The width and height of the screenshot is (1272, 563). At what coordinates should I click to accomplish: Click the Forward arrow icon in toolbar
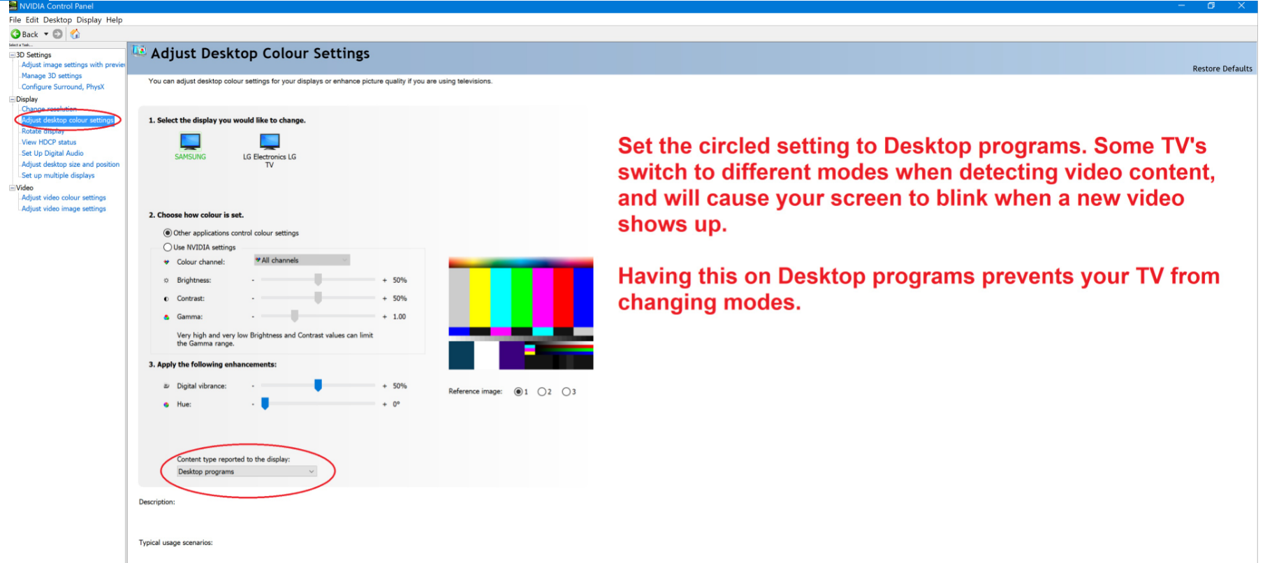click(x=58, y=34)
